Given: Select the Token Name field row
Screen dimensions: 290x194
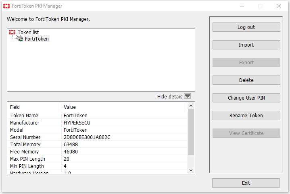Looking at the screenshot, I should click(x=97, y=116).
